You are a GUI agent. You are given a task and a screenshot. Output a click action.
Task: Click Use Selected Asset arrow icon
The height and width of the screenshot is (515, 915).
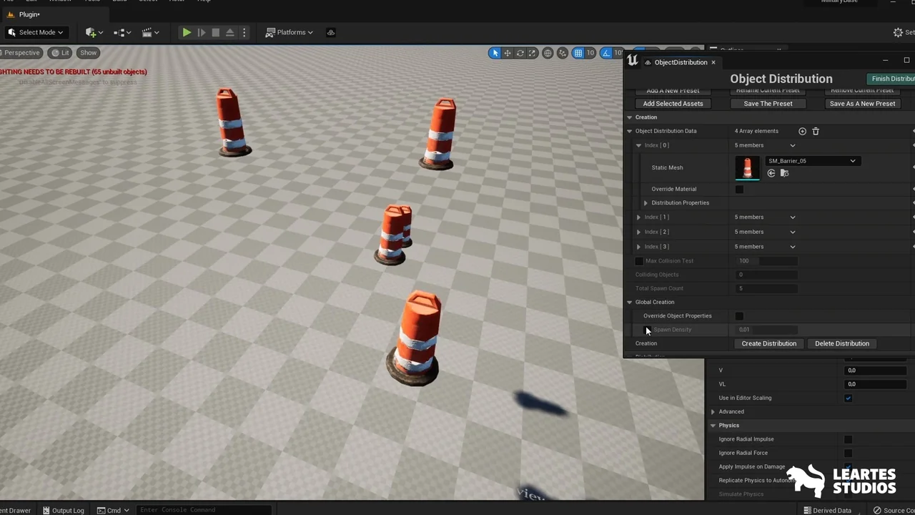tap(771, 173)
